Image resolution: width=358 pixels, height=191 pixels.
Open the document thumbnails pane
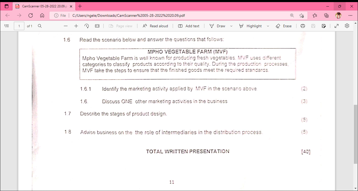[7, 26]
